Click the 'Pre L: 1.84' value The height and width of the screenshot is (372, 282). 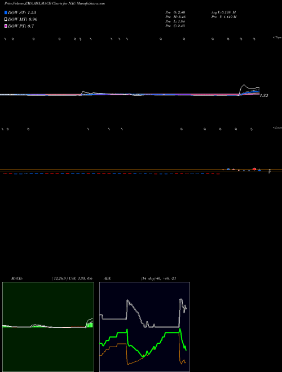[175, 21]
